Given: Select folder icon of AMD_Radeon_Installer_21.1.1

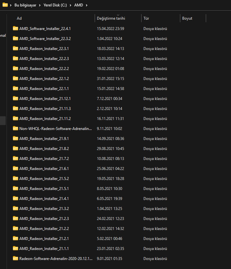Looking at the screenshot, I should [x=16, y=248].
